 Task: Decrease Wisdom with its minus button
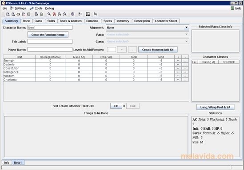(185, 76)
